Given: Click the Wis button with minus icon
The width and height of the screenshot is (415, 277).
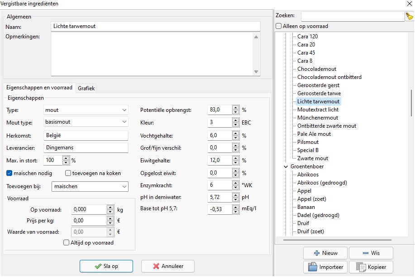Looking at the screenshot, I should click(x=371, y=253).
